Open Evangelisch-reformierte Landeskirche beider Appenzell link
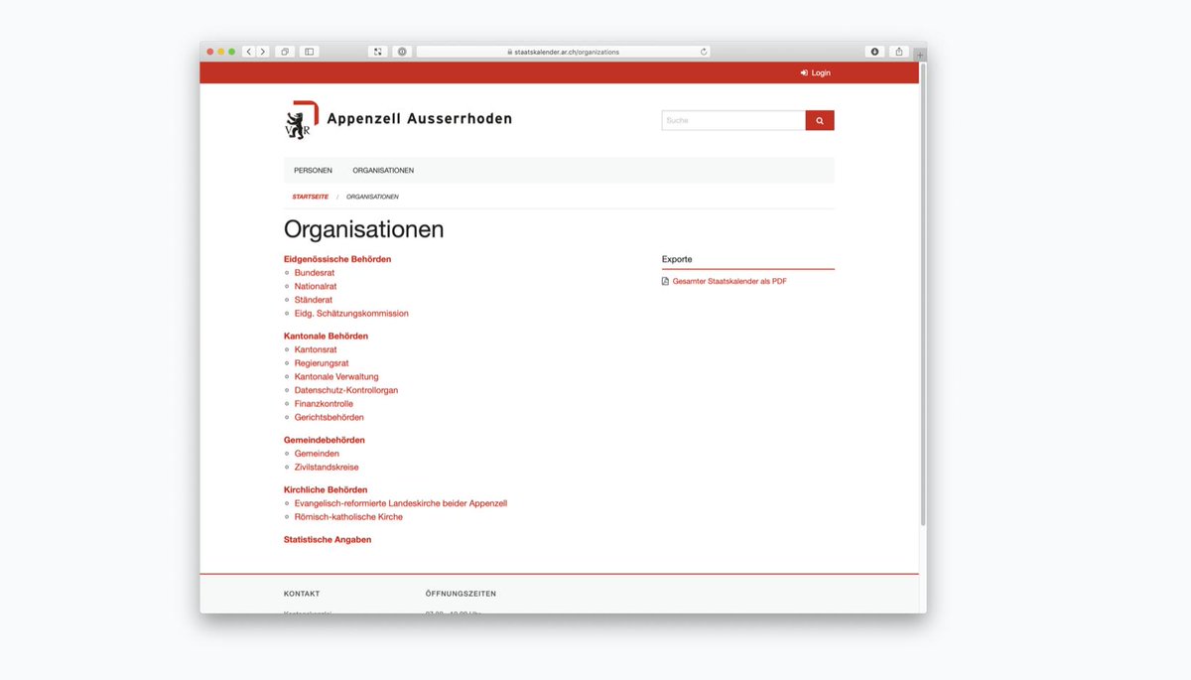Viewport: 1191px width, 680px height. point(401,503)
